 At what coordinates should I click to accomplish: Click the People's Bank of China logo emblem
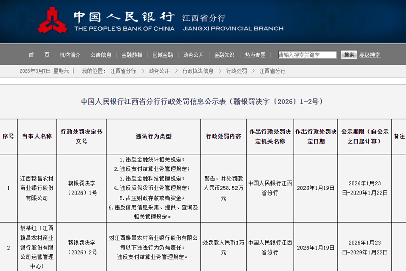tap(52, 20)
